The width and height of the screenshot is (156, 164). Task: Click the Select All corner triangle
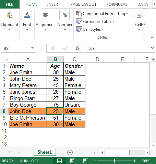pyautogui.click(x=6, y=59)
